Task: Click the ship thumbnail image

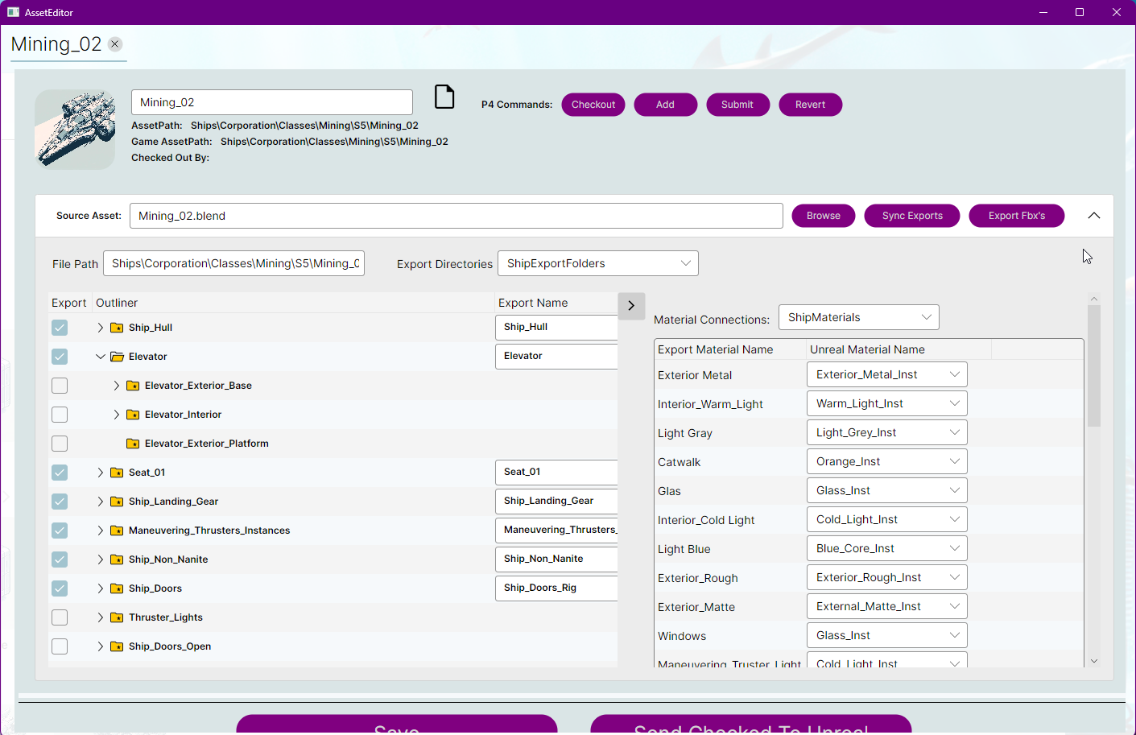Action: coord(75,130)
